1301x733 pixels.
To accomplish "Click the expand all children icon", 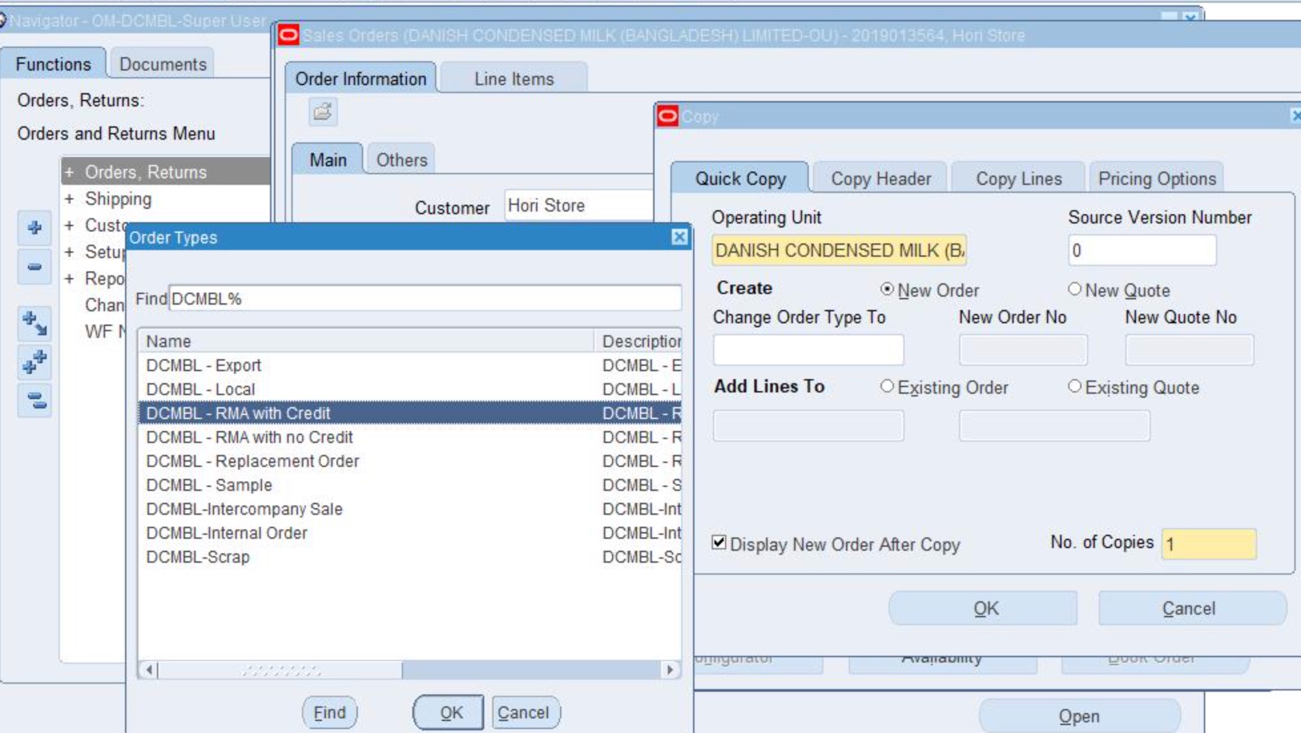I will (x=35, y=323).
